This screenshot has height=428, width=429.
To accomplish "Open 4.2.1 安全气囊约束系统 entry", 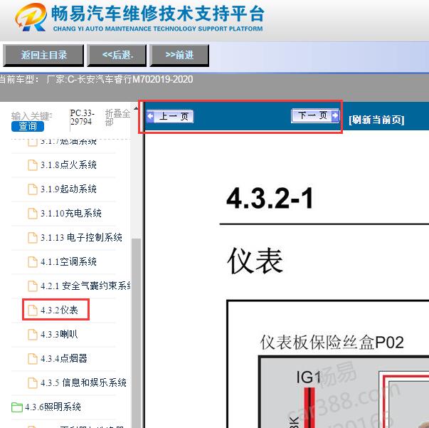I will (85, 286).
